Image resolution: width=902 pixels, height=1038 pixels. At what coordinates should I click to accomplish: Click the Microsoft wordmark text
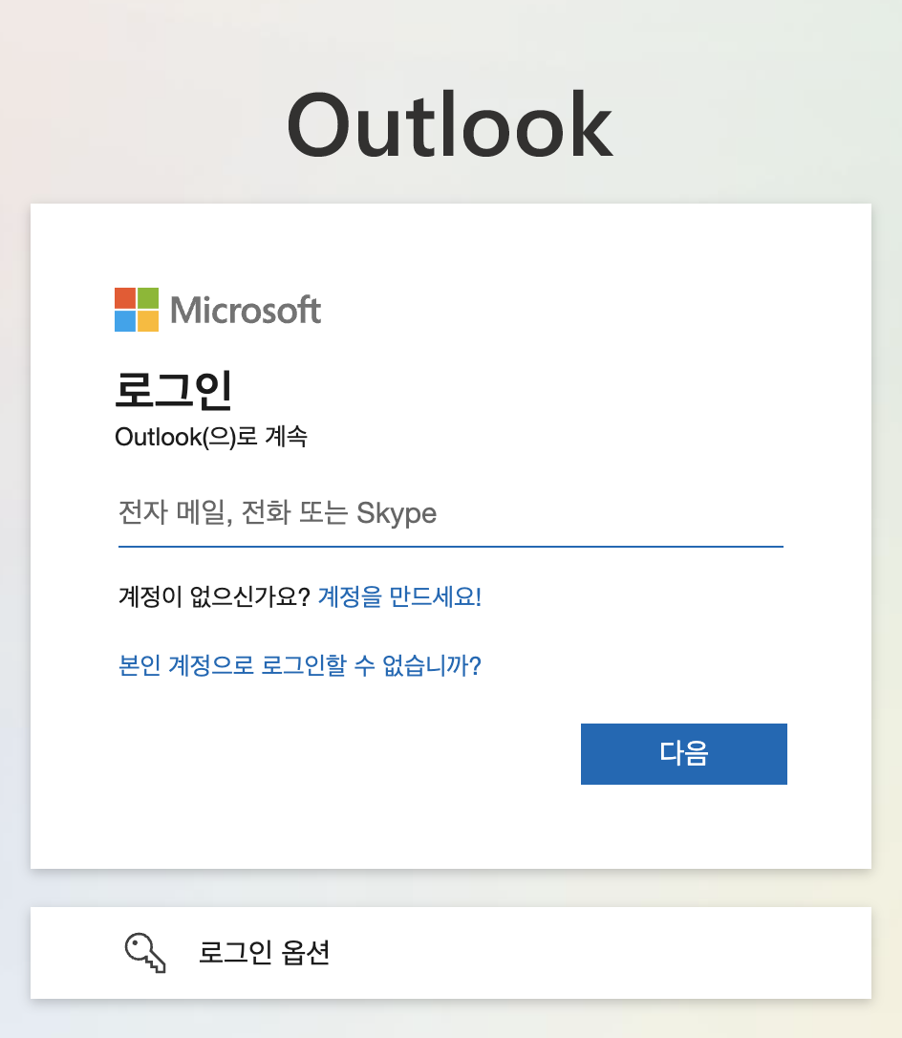(x=246, y=310)
